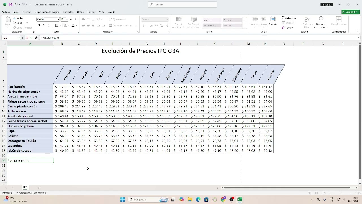Click the confirm checkmark in formula bar
Image resolution: width=362 pixels, height=204 pixels.
31,38
